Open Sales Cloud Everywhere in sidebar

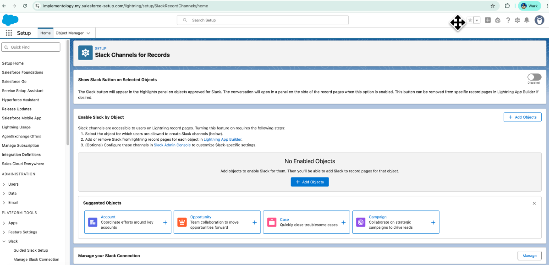click(23, 164)
